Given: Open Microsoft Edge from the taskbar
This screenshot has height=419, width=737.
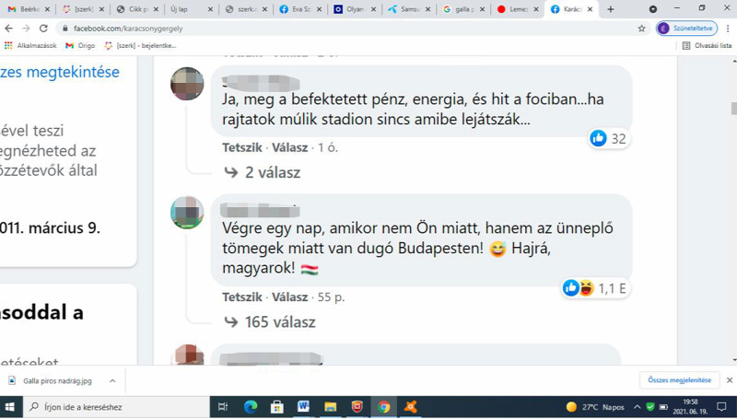Looking at the screenshot, I should 250,407.
